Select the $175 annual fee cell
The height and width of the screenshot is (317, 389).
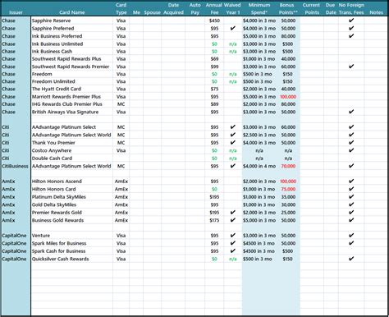tap(214, 220)
